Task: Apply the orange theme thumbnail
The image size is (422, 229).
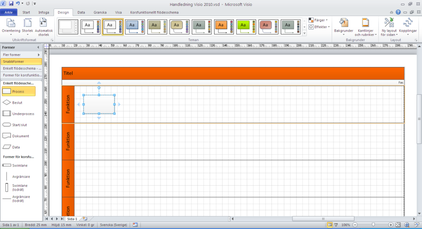Action: 224,27
